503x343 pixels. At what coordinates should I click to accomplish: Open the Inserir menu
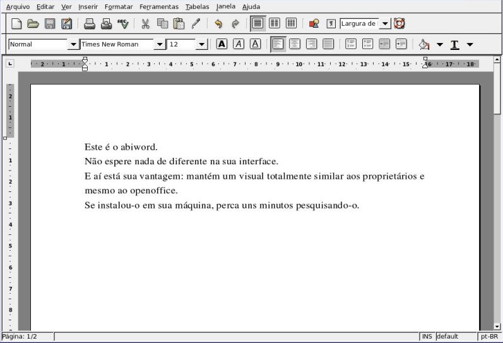pyautogui.click(x=88, y=6)
